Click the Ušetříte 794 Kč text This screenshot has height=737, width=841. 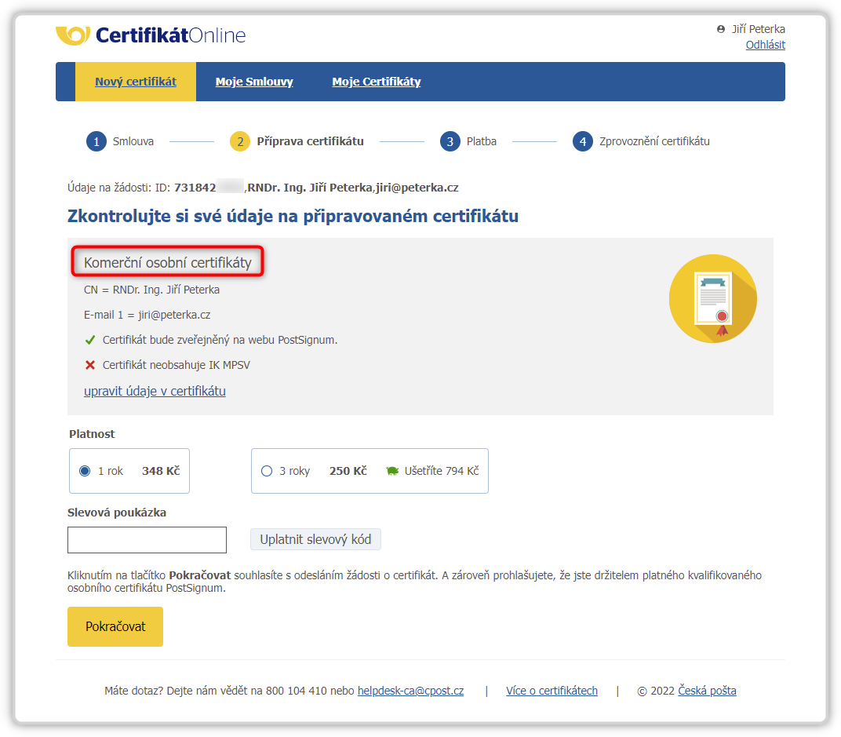click(x=442, y=471)
